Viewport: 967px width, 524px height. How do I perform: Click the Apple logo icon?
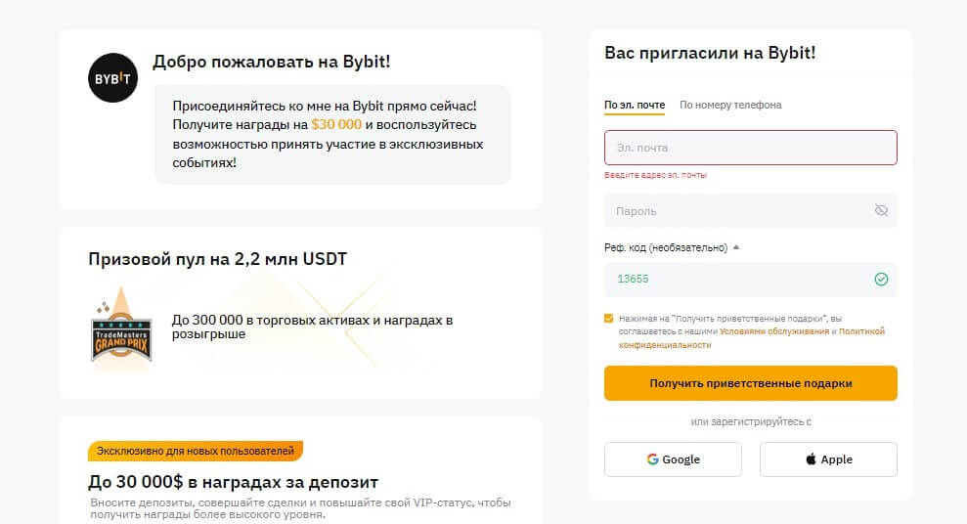coord(811,459)
